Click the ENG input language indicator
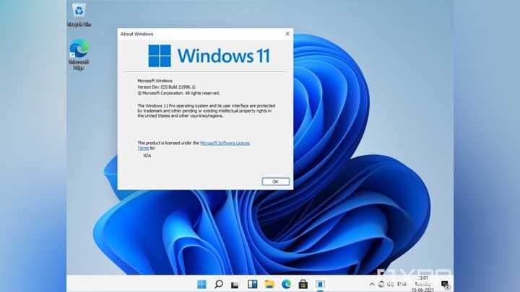Viewport: 520px width, 292px height. pos(402,284)
